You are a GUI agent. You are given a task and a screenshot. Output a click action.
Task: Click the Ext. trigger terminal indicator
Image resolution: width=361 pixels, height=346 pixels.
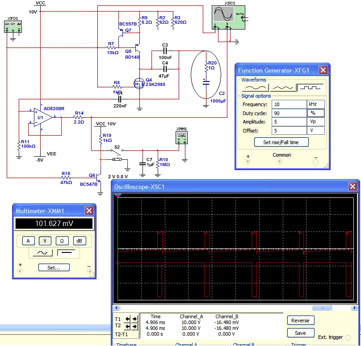[x=348, y=337]
